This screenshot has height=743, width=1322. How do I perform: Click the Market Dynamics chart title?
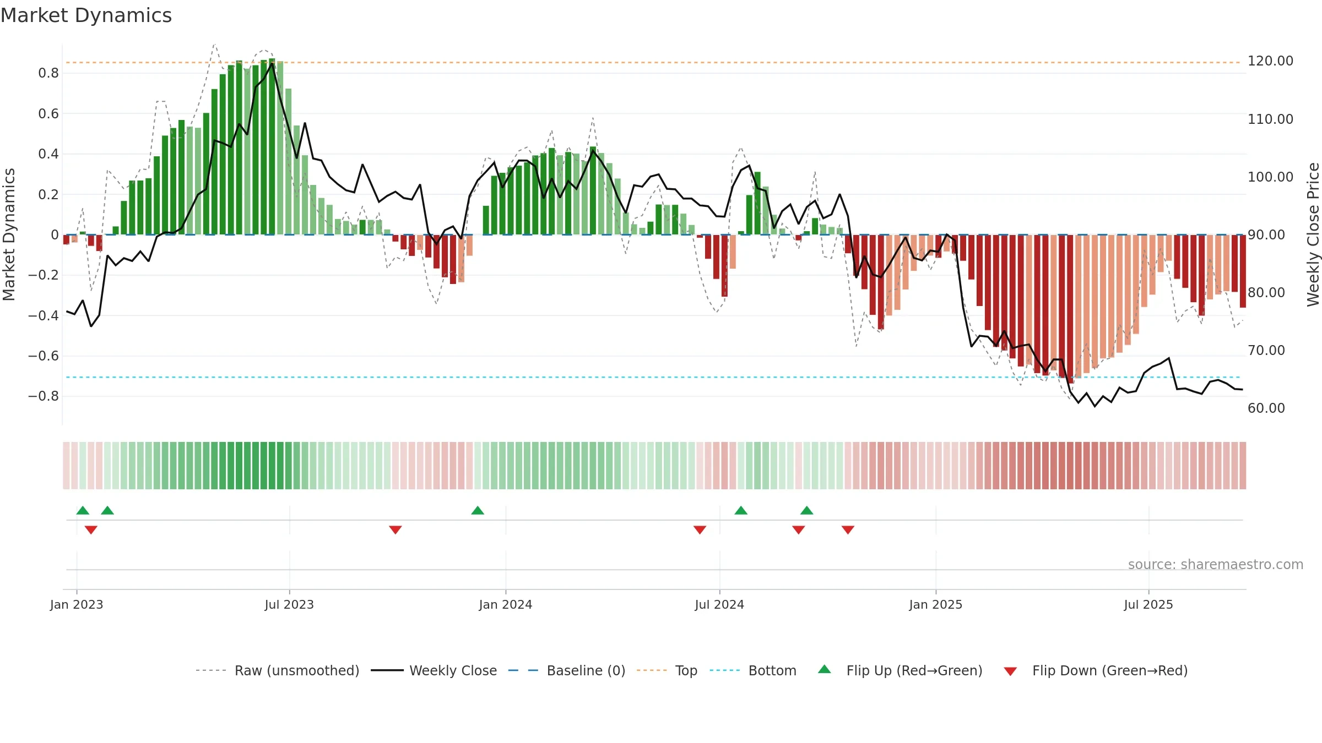(x=86, y=15)
